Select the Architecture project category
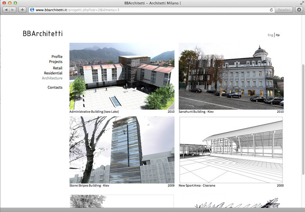Viewport: 305px width, 212px height. (52, 78)
